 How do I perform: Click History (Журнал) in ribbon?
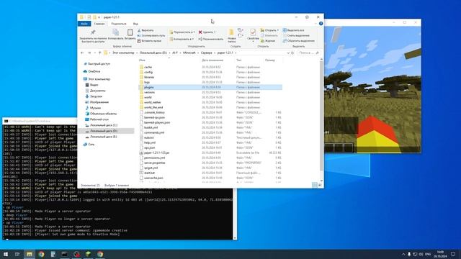[268, 41]
